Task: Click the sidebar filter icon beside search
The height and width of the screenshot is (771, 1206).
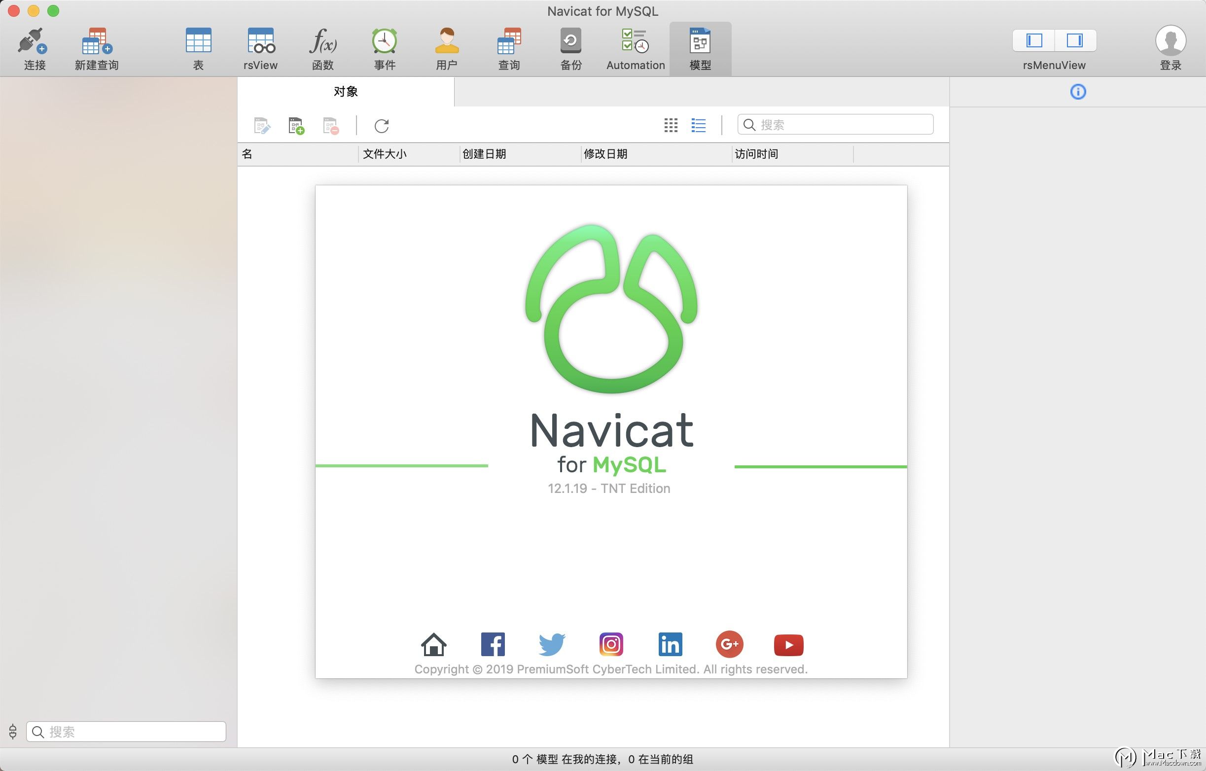Action: tap(13, 732)
